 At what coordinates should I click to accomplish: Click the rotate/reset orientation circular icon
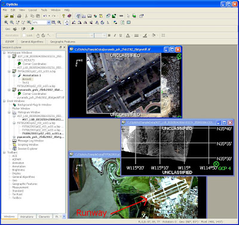coord(102,23)
